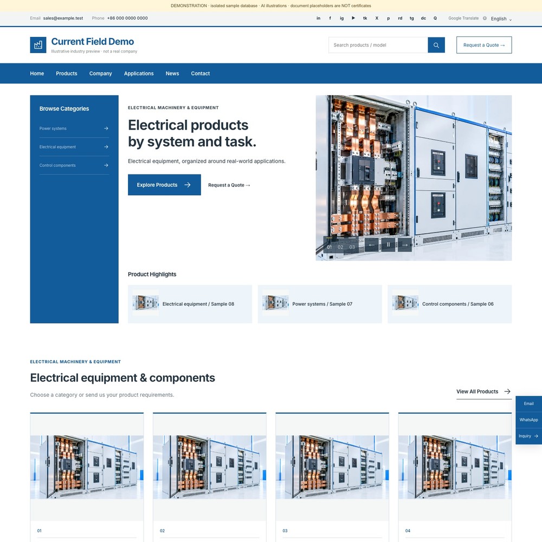Open the X social link
This screenshot has width=542, height=542.
point(377,18)
